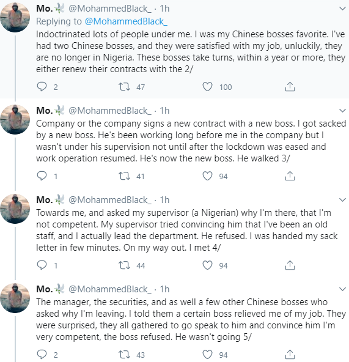Share the tweet ending with 2/
The image size is (349, 362).
pyautogui.click(x=290, y=87)
